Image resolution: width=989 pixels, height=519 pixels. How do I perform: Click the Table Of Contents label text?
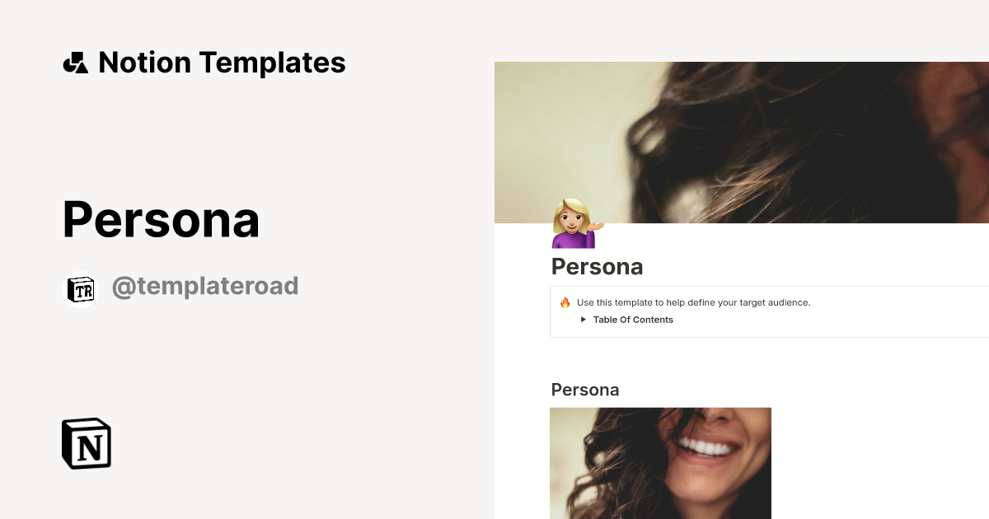coord(632,320)
